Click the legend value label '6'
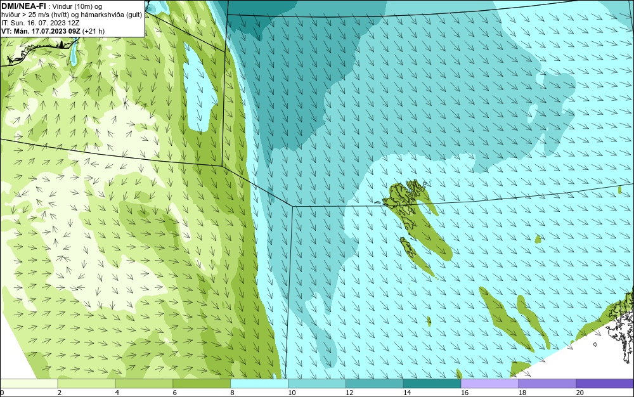The image size is (634, 397). click(175, 393)
